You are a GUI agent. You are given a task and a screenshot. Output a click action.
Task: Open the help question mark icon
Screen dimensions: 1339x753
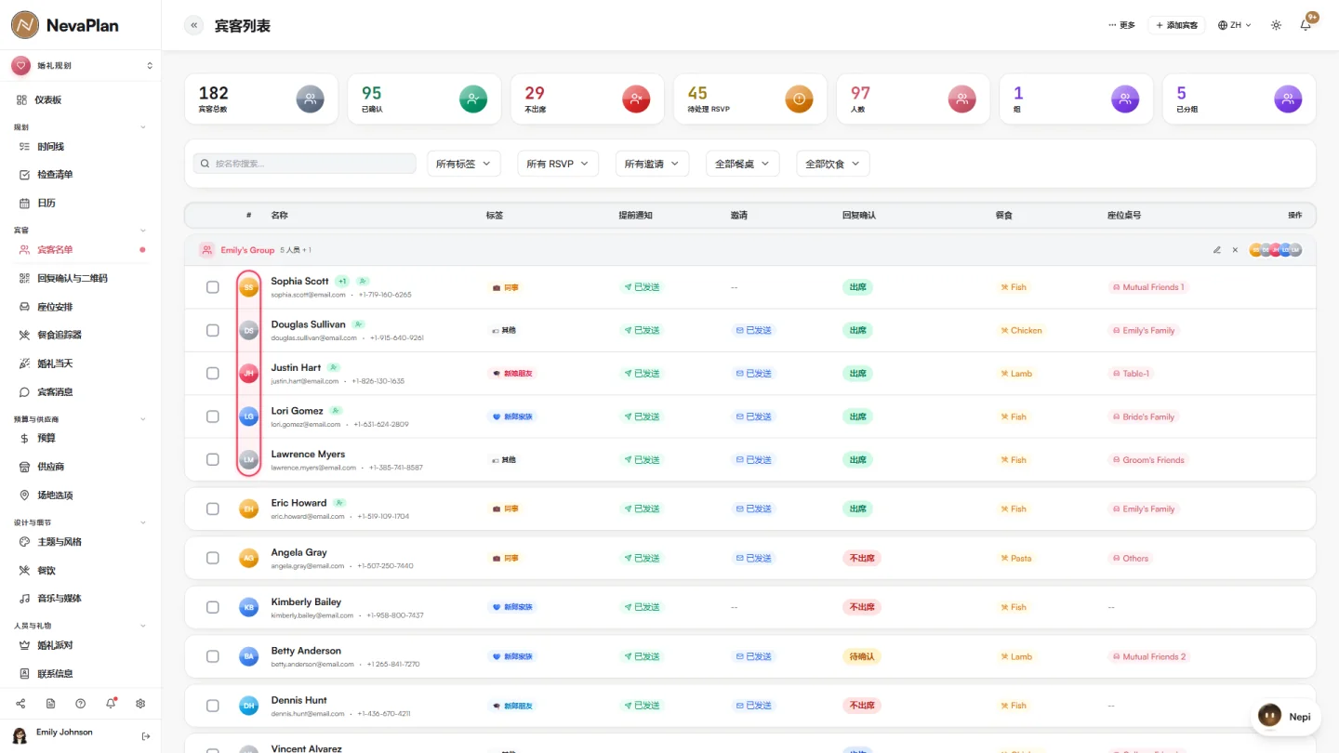pyautogui.click(x=81, y=704)
